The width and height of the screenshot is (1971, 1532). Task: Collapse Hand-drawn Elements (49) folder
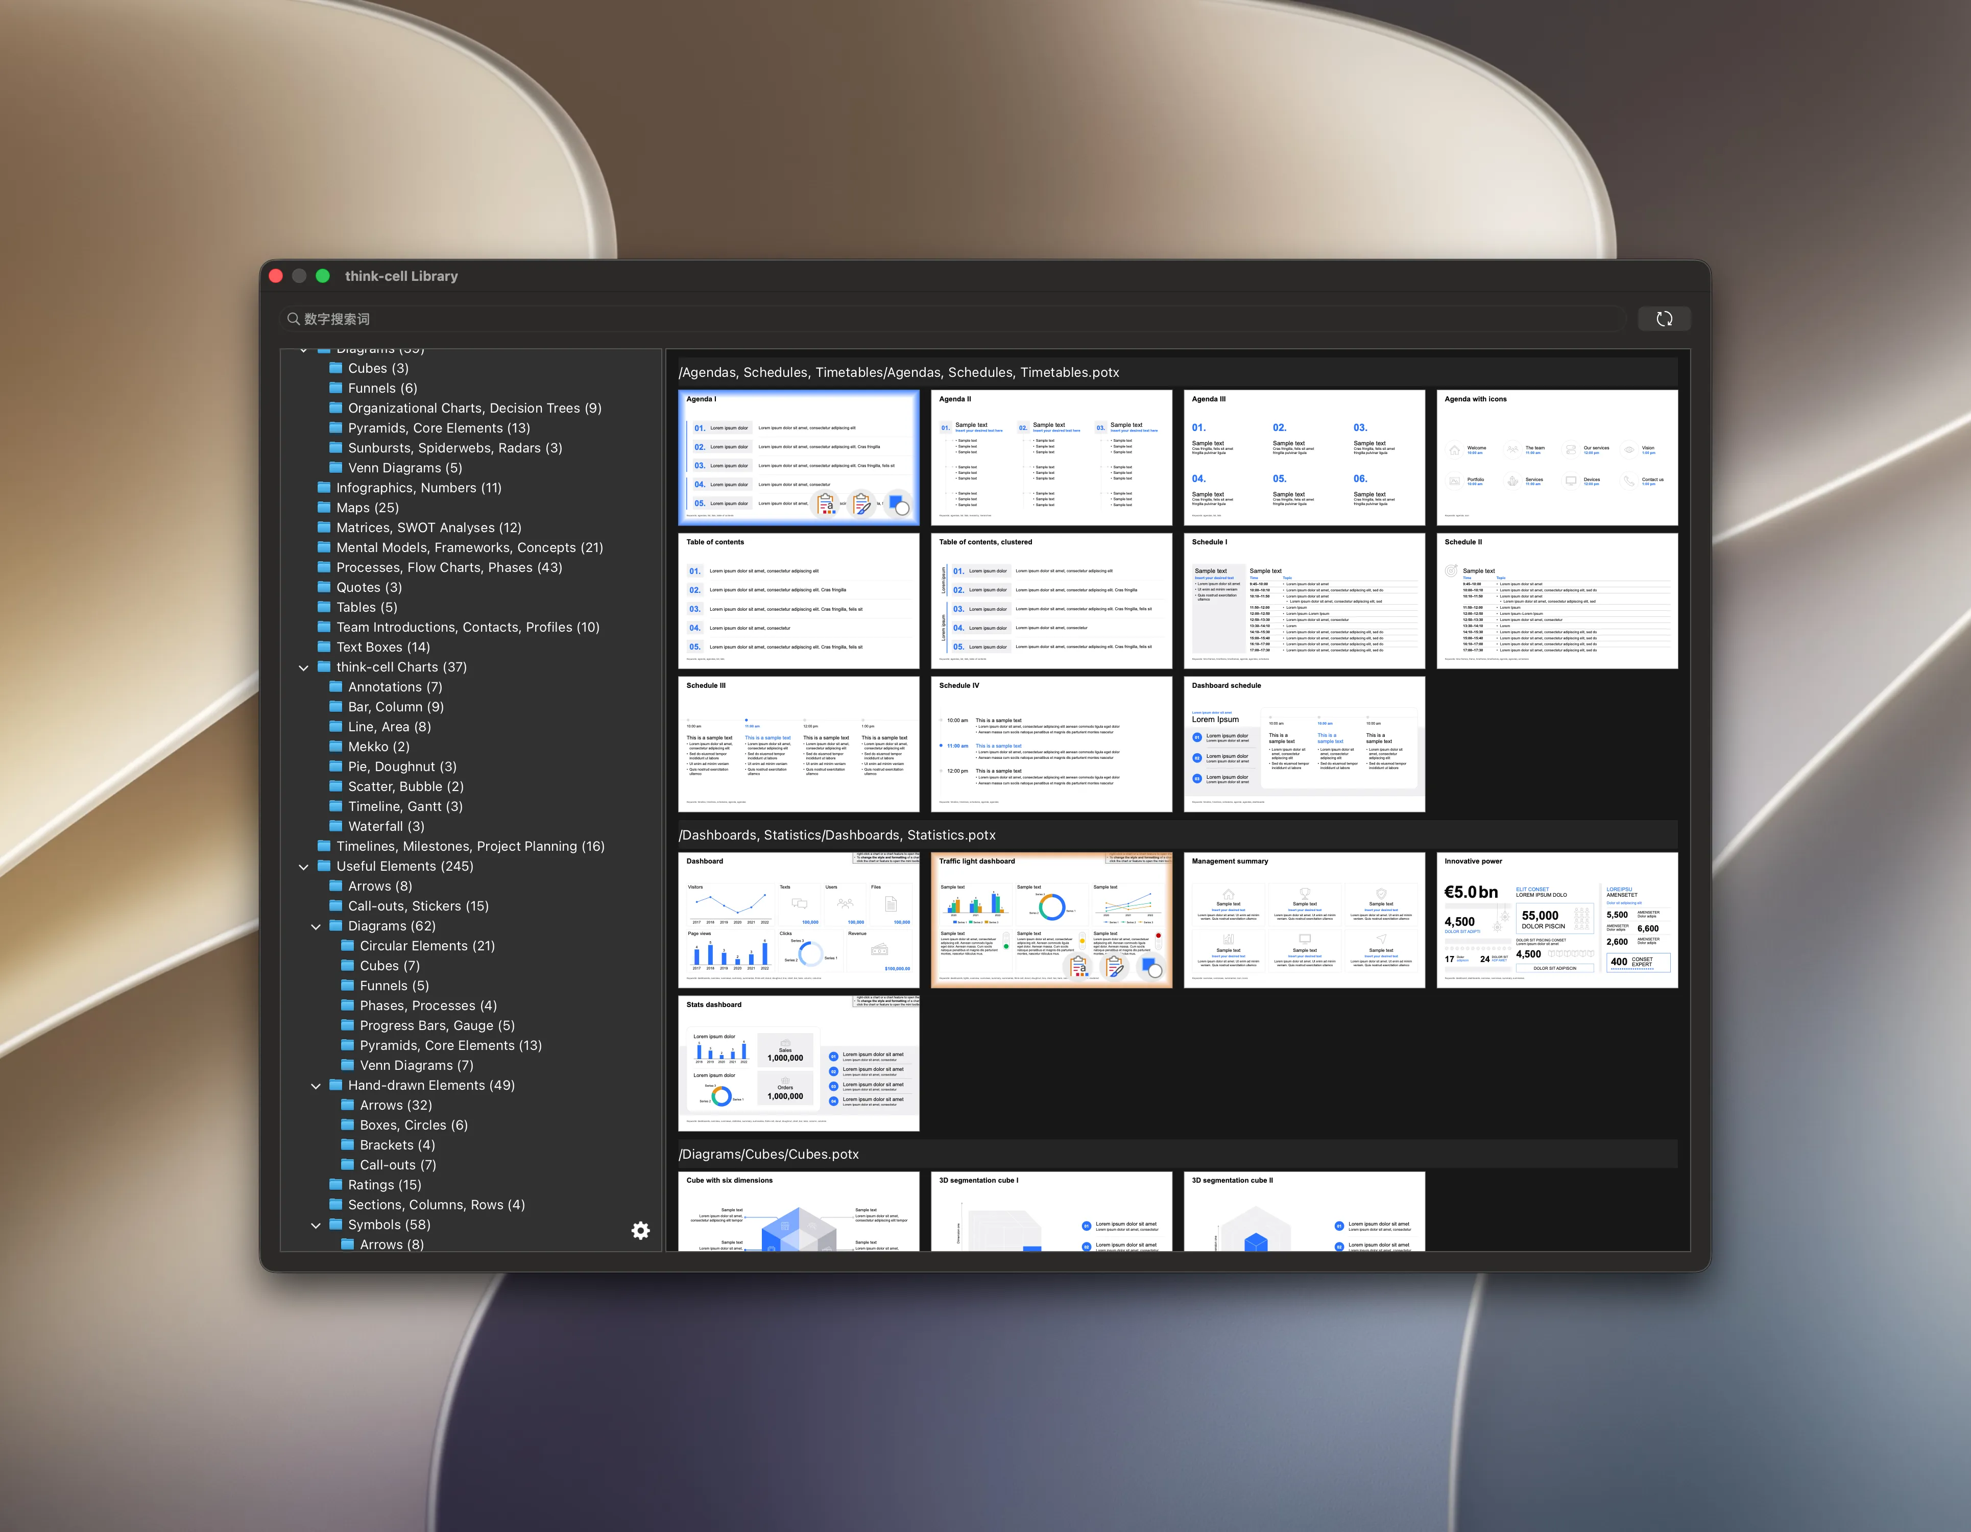[x=316, y=1086]
